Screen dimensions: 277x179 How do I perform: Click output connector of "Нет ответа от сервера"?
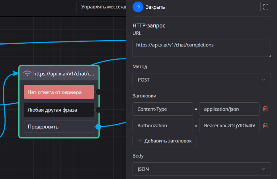[x=98, y=92]
